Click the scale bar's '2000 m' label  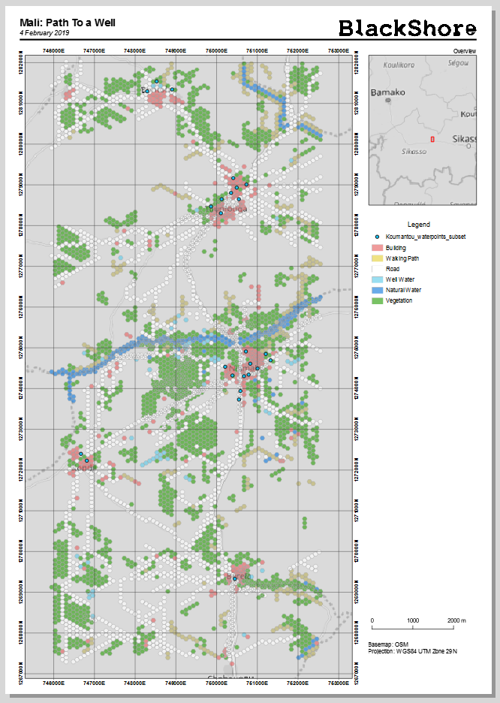pyautogui.click(x=456, y=620)
